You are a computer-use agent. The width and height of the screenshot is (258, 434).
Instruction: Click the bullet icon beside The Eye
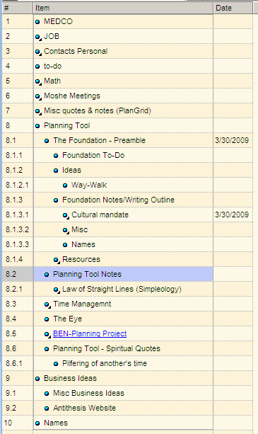(x=47, y=319)
